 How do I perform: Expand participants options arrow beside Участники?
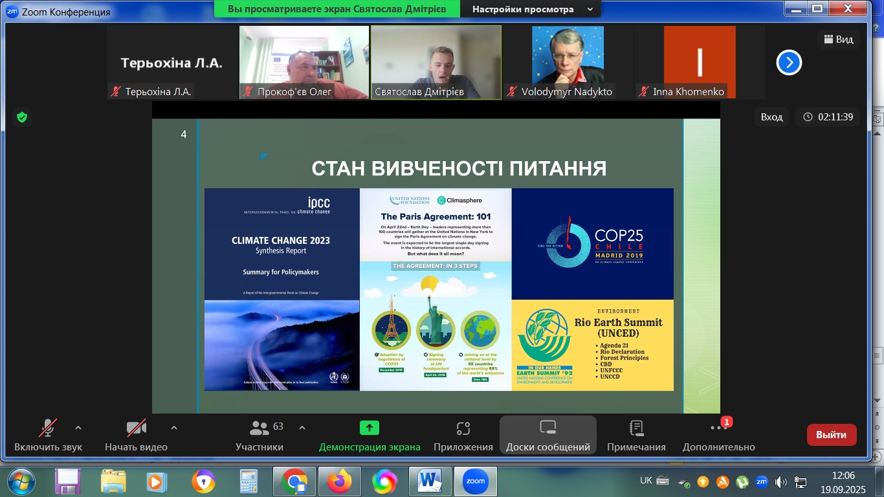coord(302,428)
